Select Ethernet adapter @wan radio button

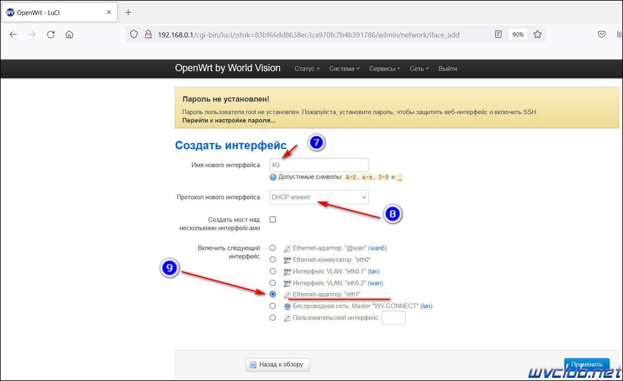coord(272,248)
